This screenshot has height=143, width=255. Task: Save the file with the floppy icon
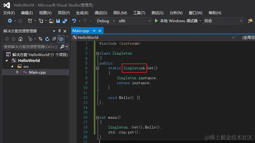click(x=58, y=21)
